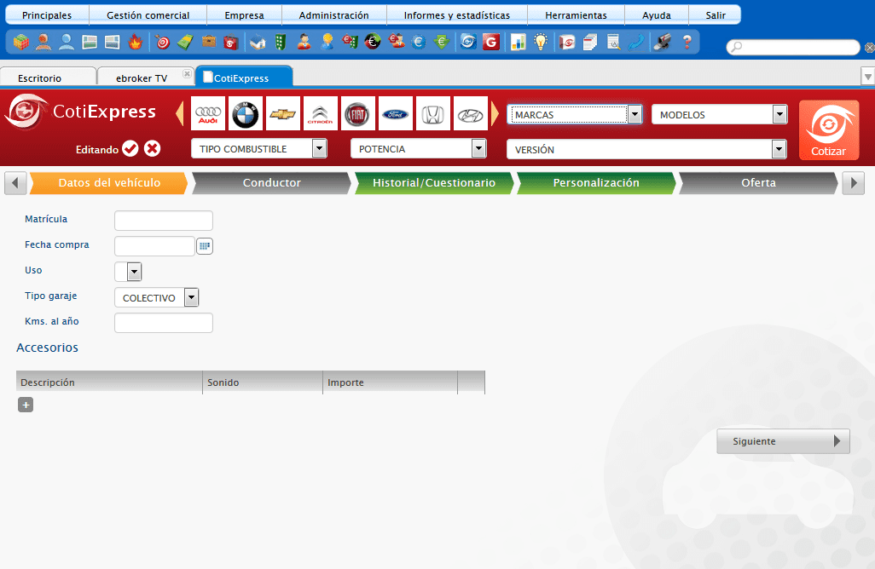Click the previous step arrow button
Viewport: 875px width, 569px height.
tap(15, 183)
